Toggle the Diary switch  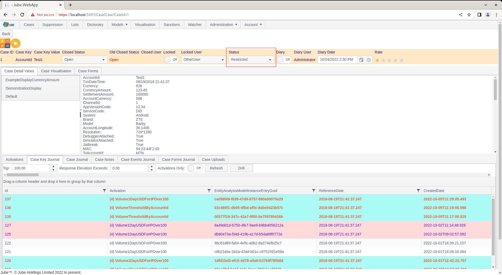click(x=284, y=60)
